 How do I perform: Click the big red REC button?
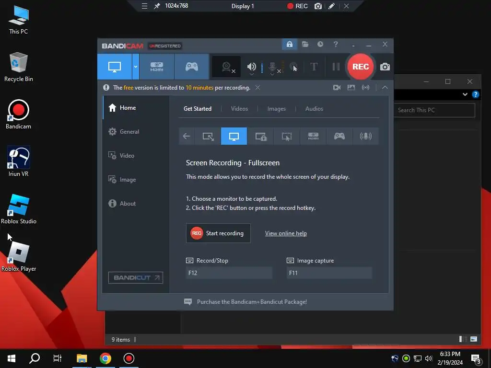(x=361, y=67)
